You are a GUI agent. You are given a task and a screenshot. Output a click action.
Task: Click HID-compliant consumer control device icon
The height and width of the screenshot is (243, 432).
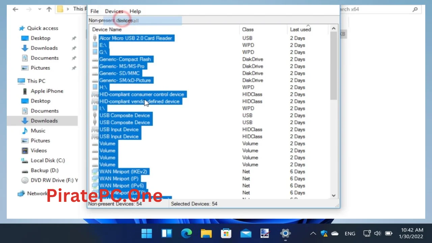[95, 94]
